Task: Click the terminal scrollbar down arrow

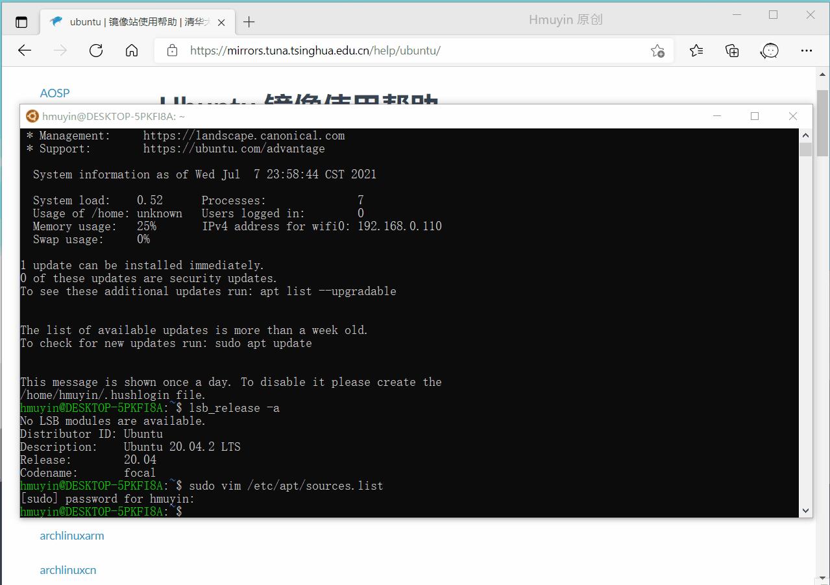Action: coord(805,511)
